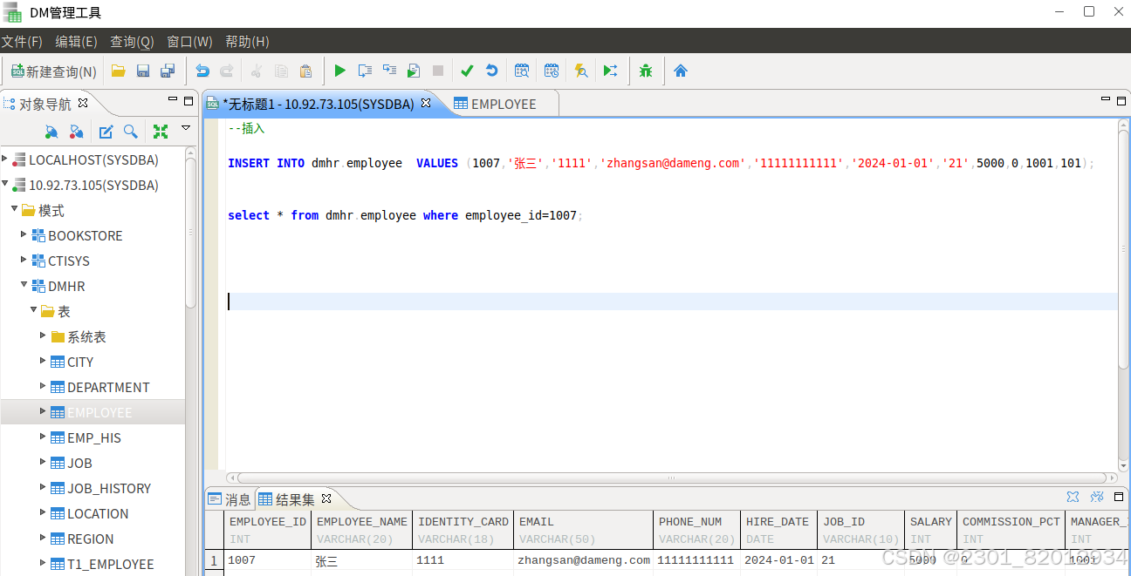Open the 帮助(H) menu

point(247,41)
